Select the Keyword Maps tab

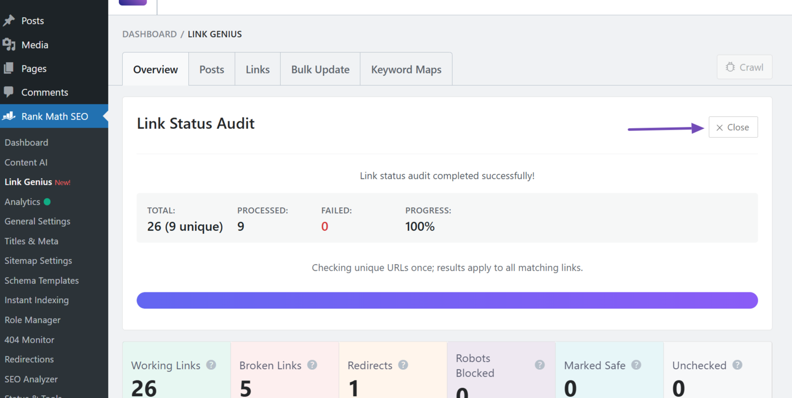[406, 69]
